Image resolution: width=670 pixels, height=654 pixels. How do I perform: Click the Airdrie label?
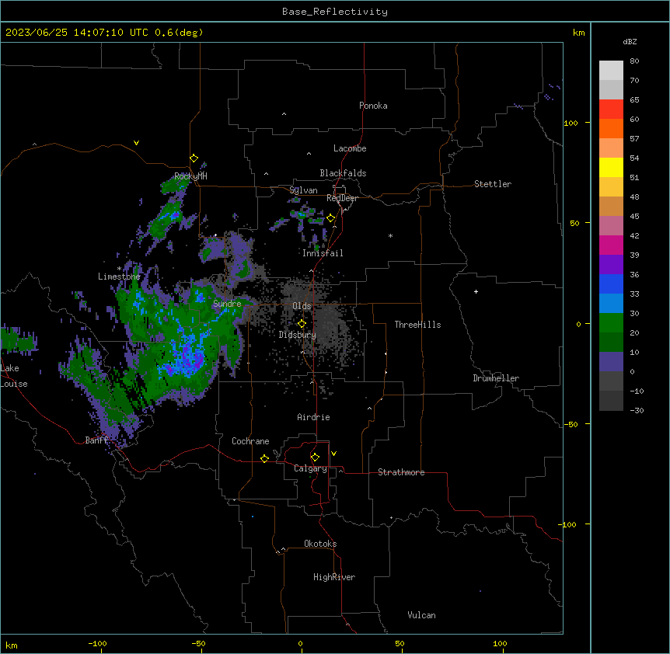pos(314,417)
